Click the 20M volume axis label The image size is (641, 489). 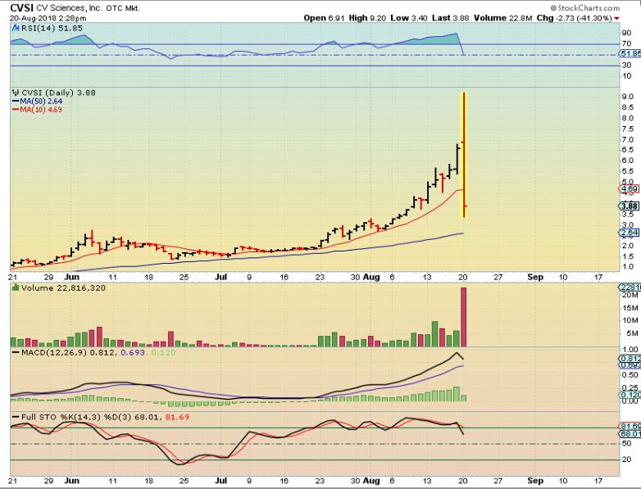[x=630, y=295]
